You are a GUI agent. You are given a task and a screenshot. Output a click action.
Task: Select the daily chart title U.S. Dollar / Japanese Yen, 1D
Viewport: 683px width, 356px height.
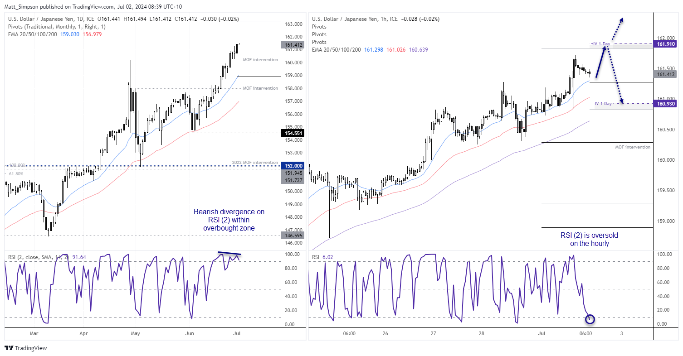[50, 19]
